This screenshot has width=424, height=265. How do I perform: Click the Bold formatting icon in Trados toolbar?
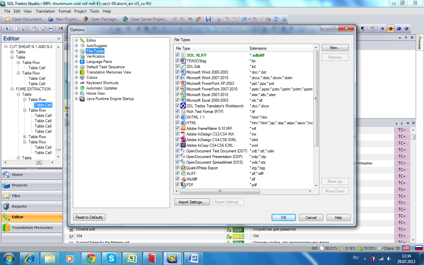[7, 28]
